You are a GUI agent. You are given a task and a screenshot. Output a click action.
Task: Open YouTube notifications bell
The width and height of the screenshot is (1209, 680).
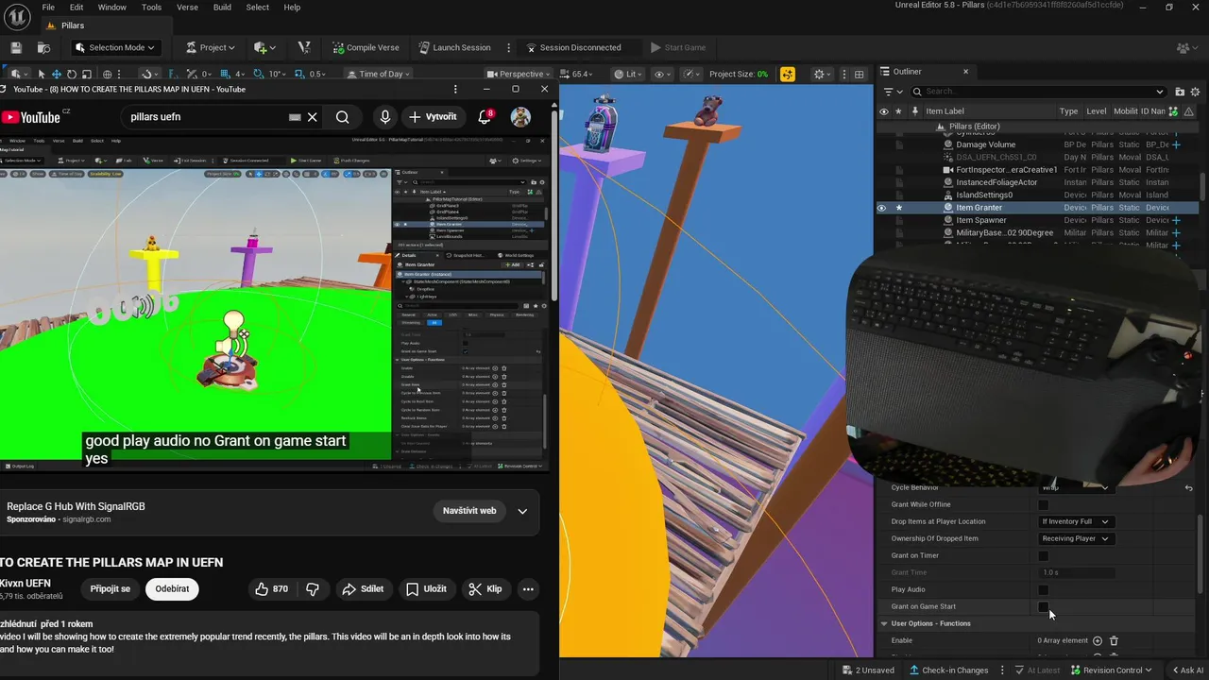485,116
